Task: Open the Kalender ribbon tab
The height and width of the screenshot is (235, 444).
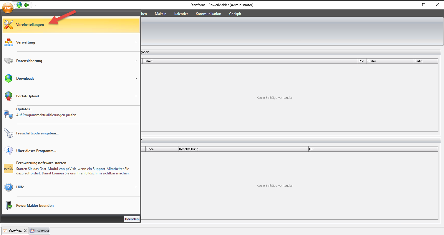Action: click(x=181, y=14)
